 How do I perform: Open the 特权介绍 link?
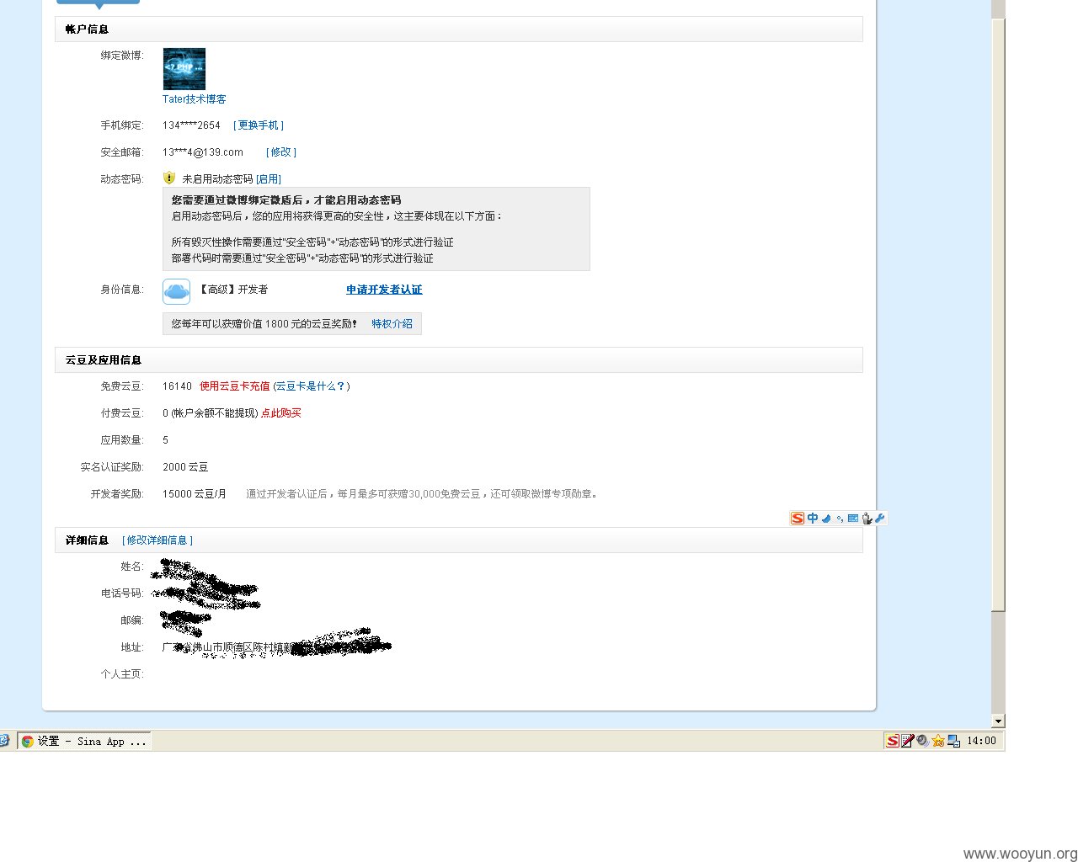click(392, 324)
